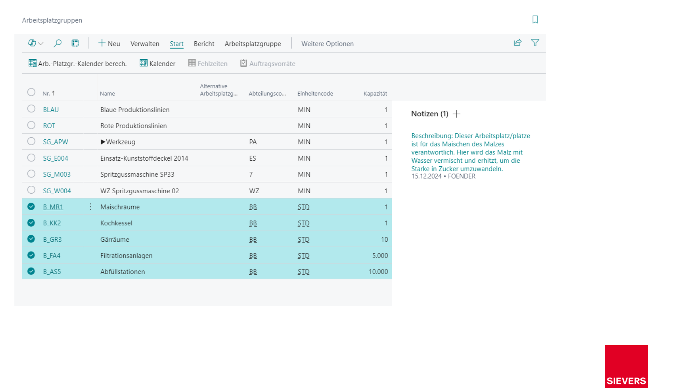Click the Arbeitsplatzgruppen page title
The height and width of the screenshot is (388, 690).
pyautogui.click(x=52, y=20)
